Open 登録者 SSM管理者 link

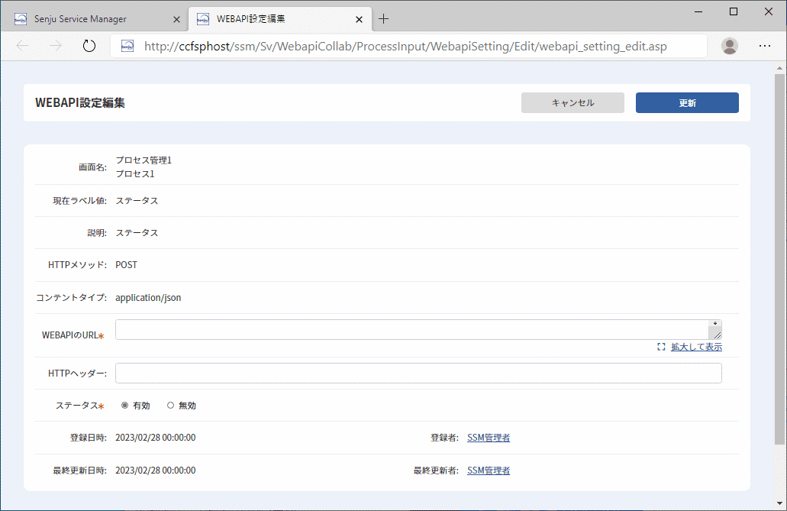pos(489,438)
